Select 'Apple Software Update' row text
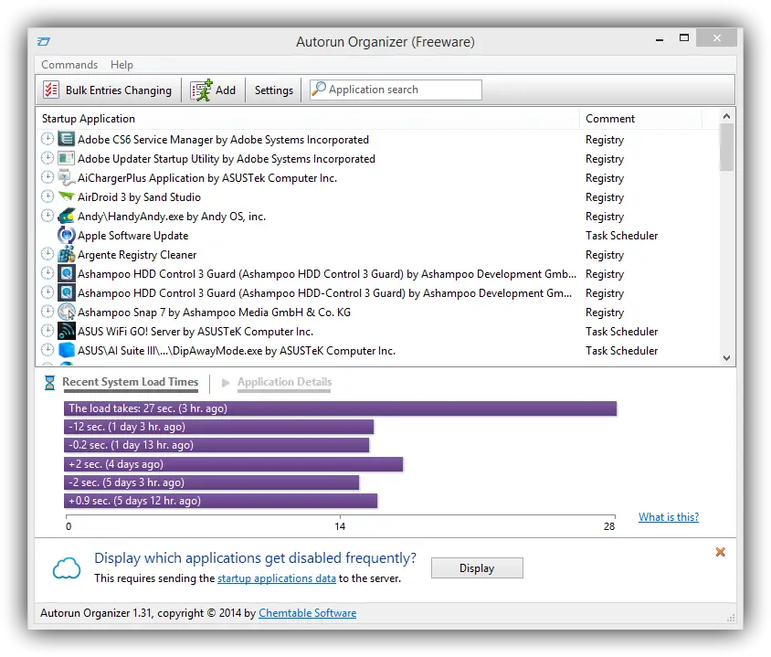Screen dimensions: 771x657 (x=132, y=236)
